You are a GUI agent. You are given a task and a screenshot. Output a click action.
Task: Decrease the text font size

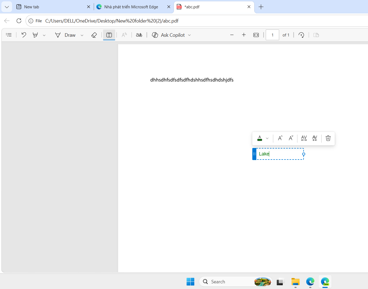coord(291,138)
